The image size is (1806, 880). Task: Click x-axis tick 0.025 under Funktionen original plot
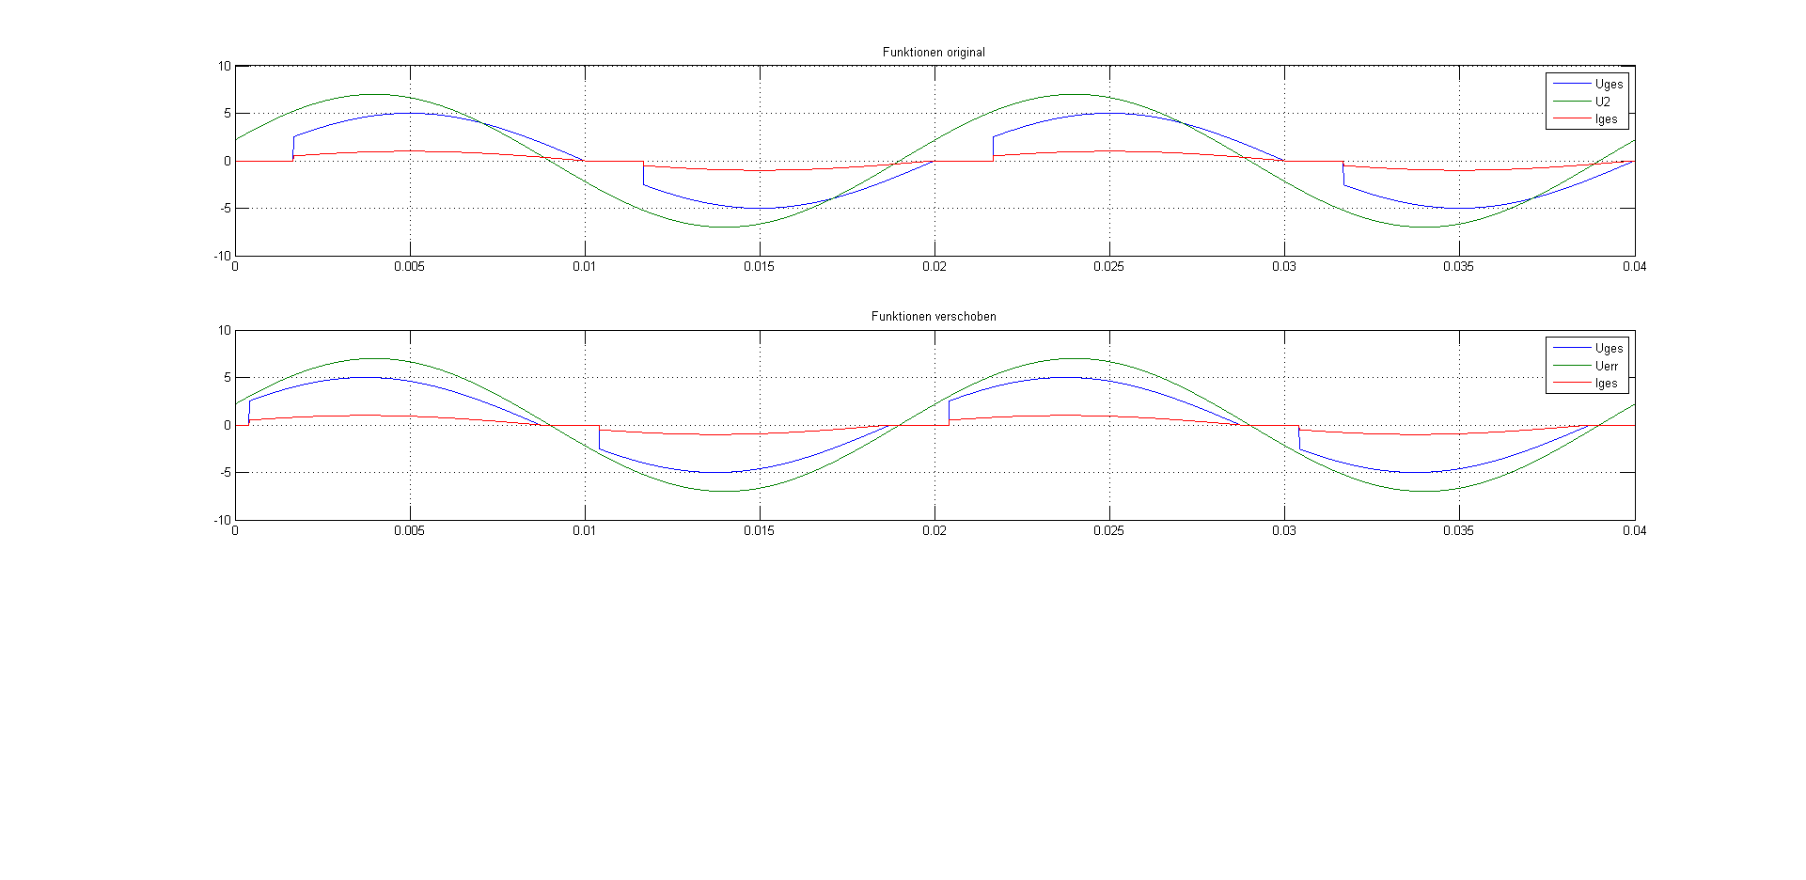coord(1109,267)
